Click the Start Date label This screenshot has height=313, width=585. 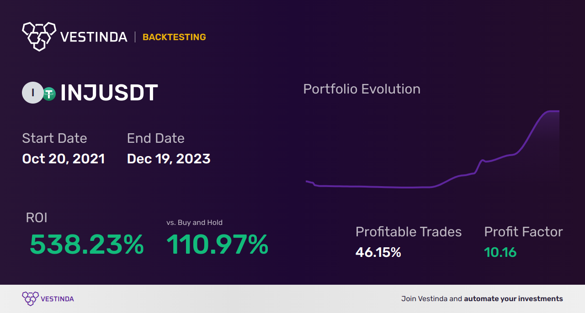coord(54,138)
